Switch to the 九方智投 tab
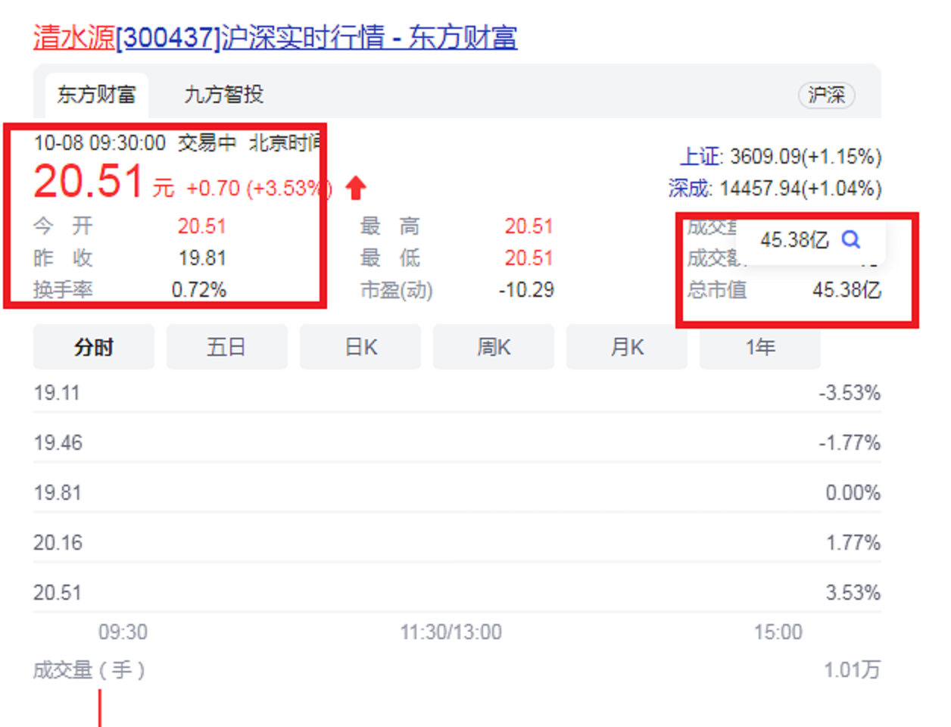Viewport: 951px width, 727px height. (x=224, y=95)
